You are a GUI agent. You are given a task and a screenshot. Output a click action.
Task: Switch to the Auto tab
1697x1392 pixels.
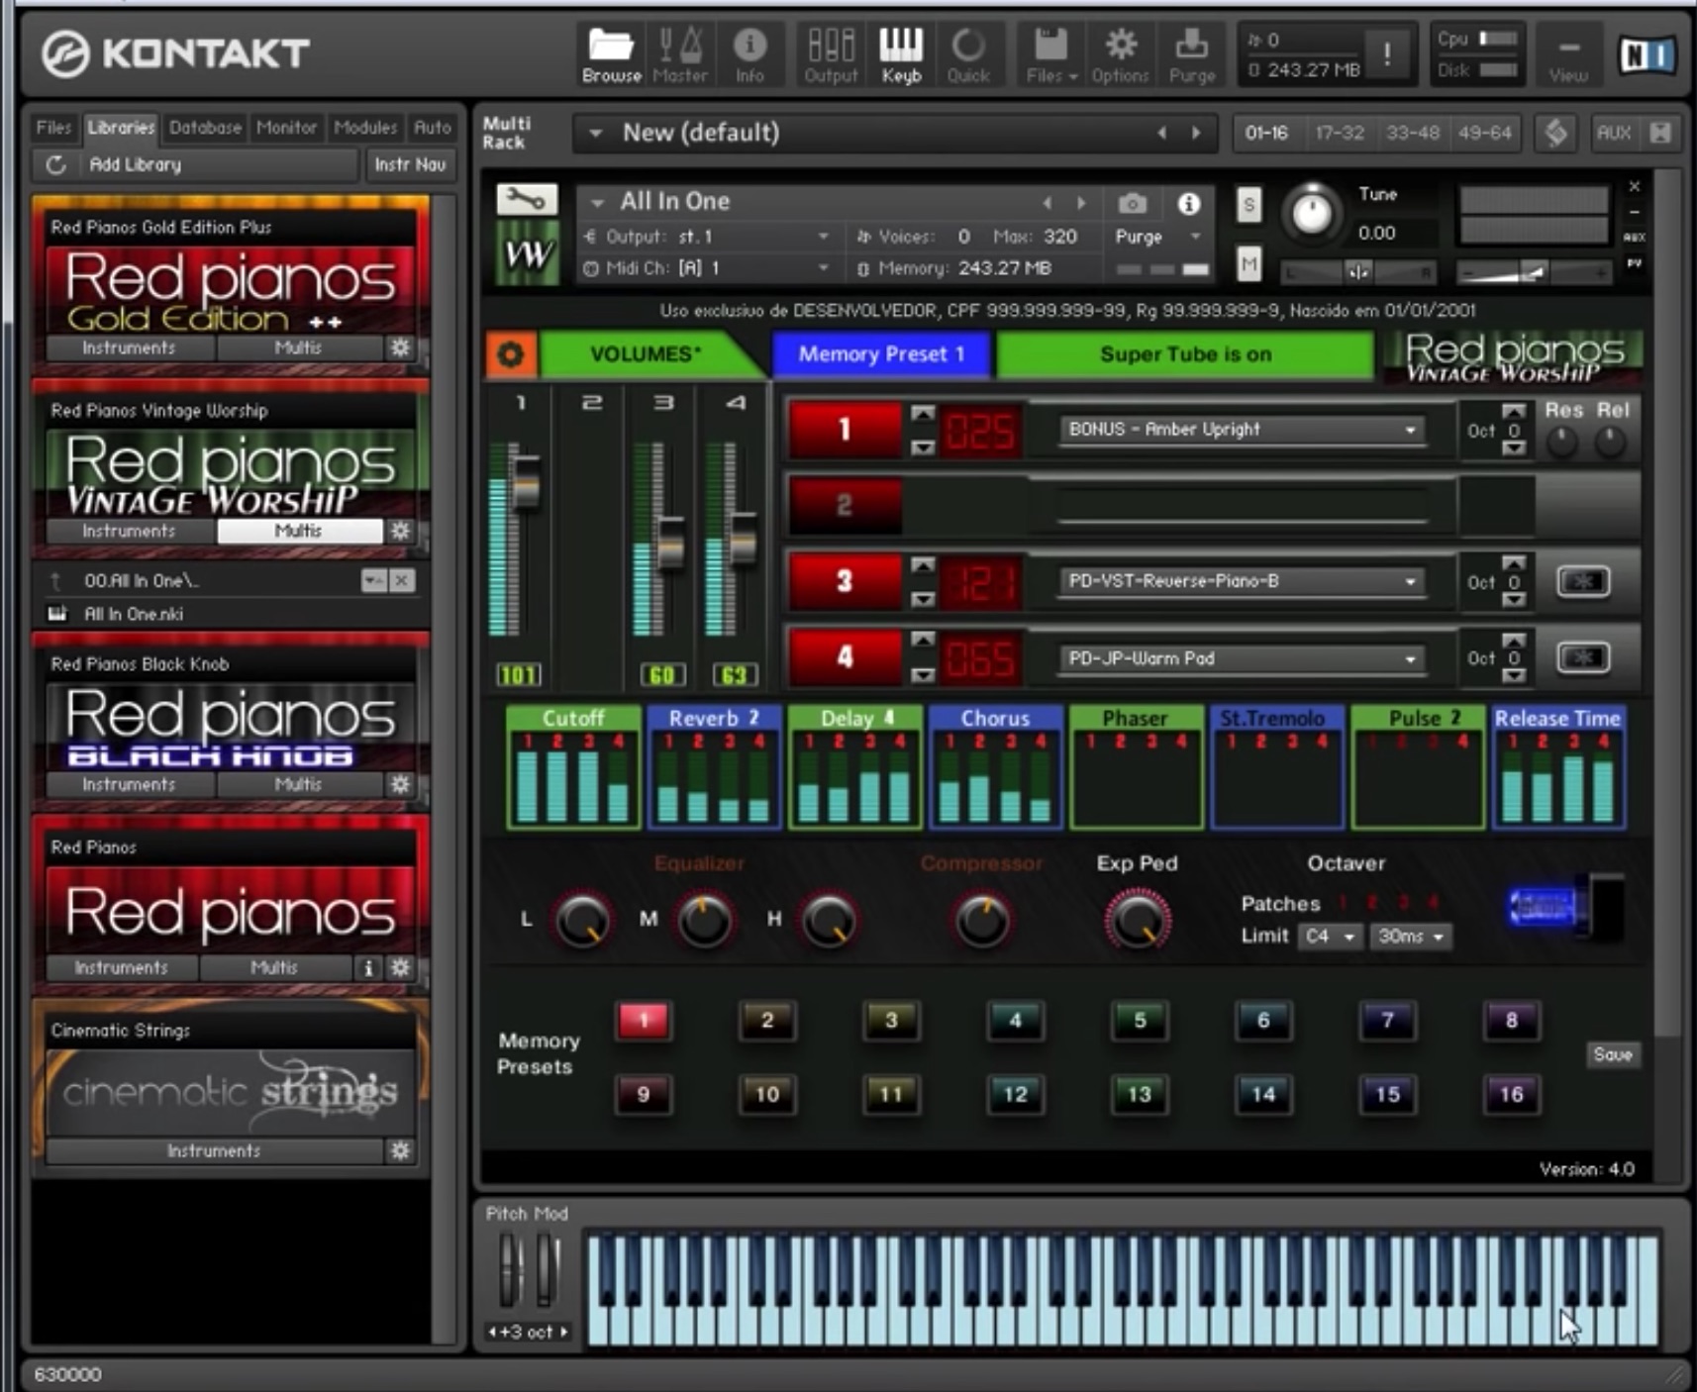[x=432, y=128]
